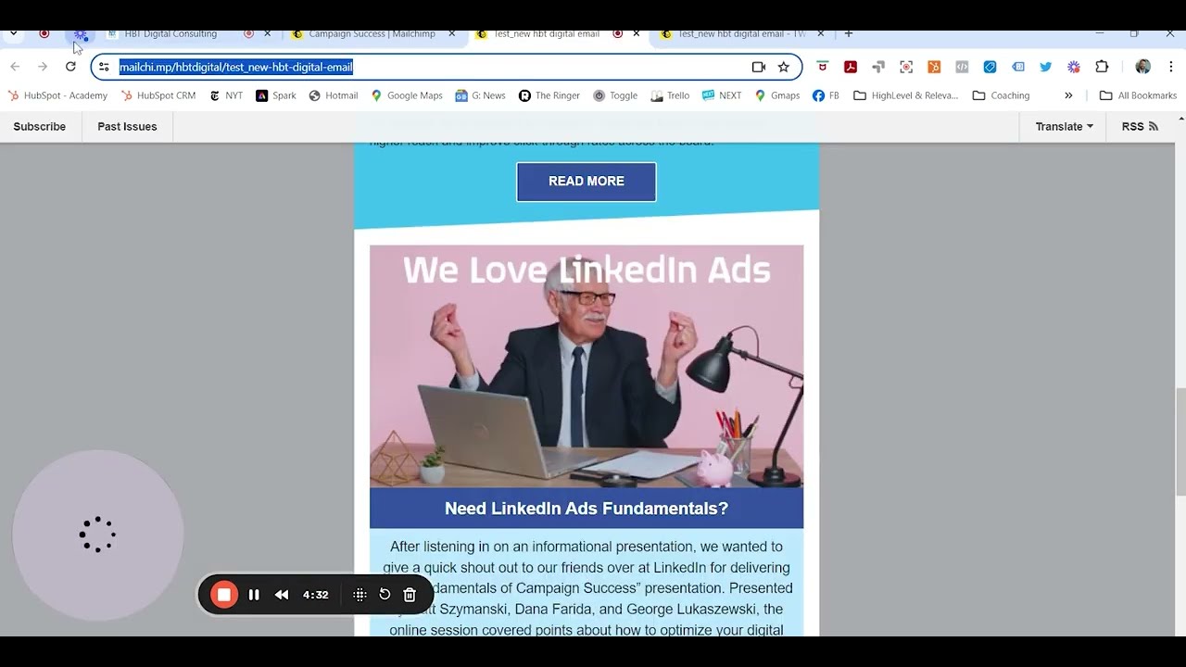This screenshot has width=1186, height=667.
Task: Open the Past Issues link
Action: point(127,127)
